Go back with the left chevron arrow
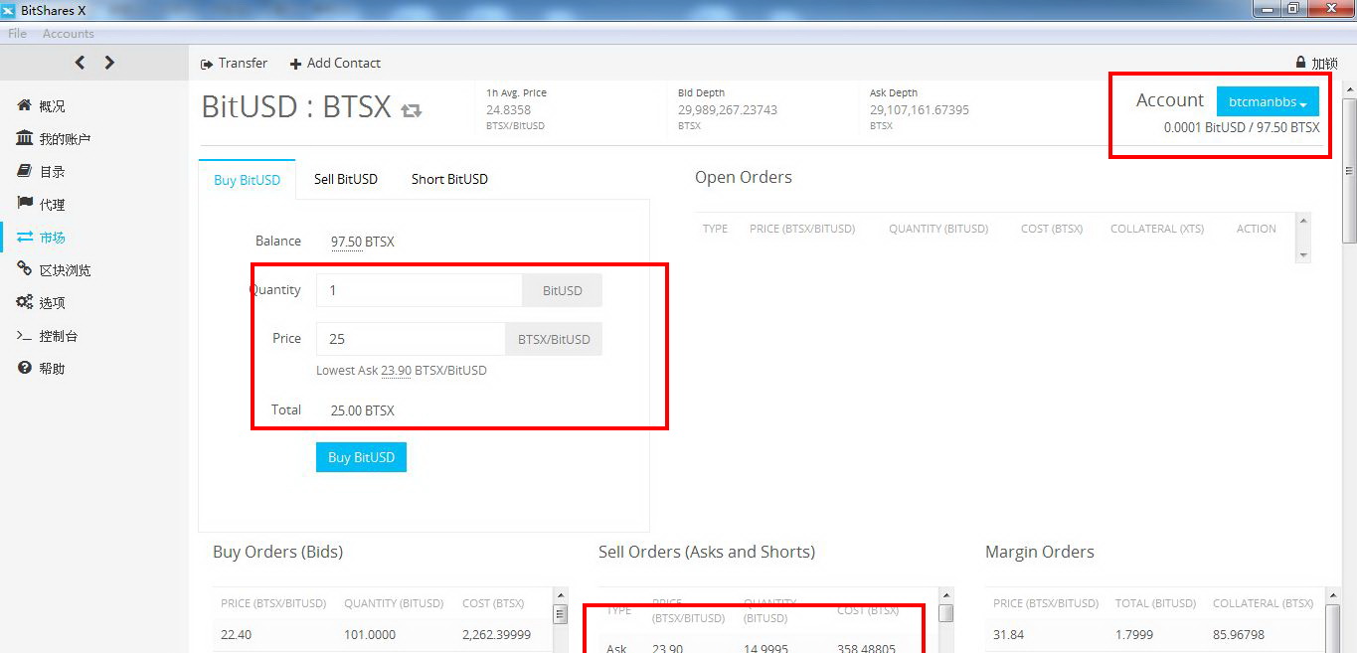 pos(80,63)
